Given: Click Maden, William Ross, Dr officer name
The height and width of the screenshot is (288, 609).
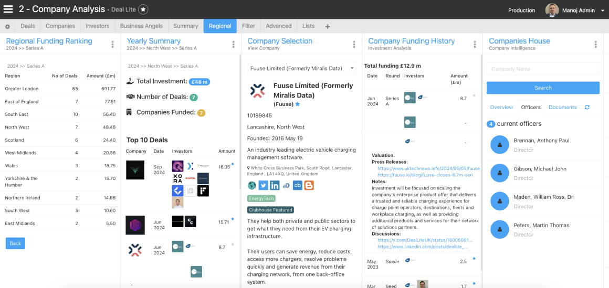Looking at the screenshot, I should 543,197.
